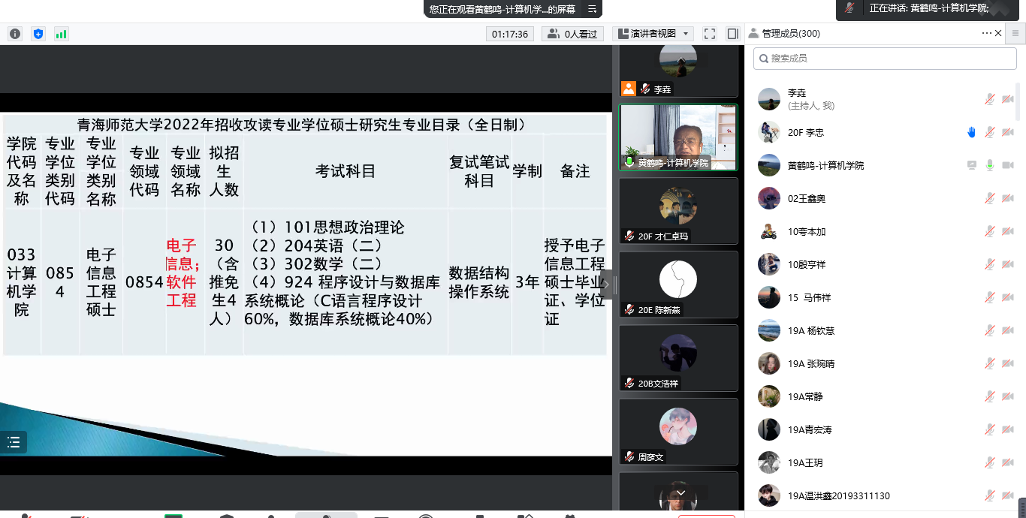This screenshot has width=1026, height=518.
Task: Open the floating list button on slide
Action: (x=14, y=442)
